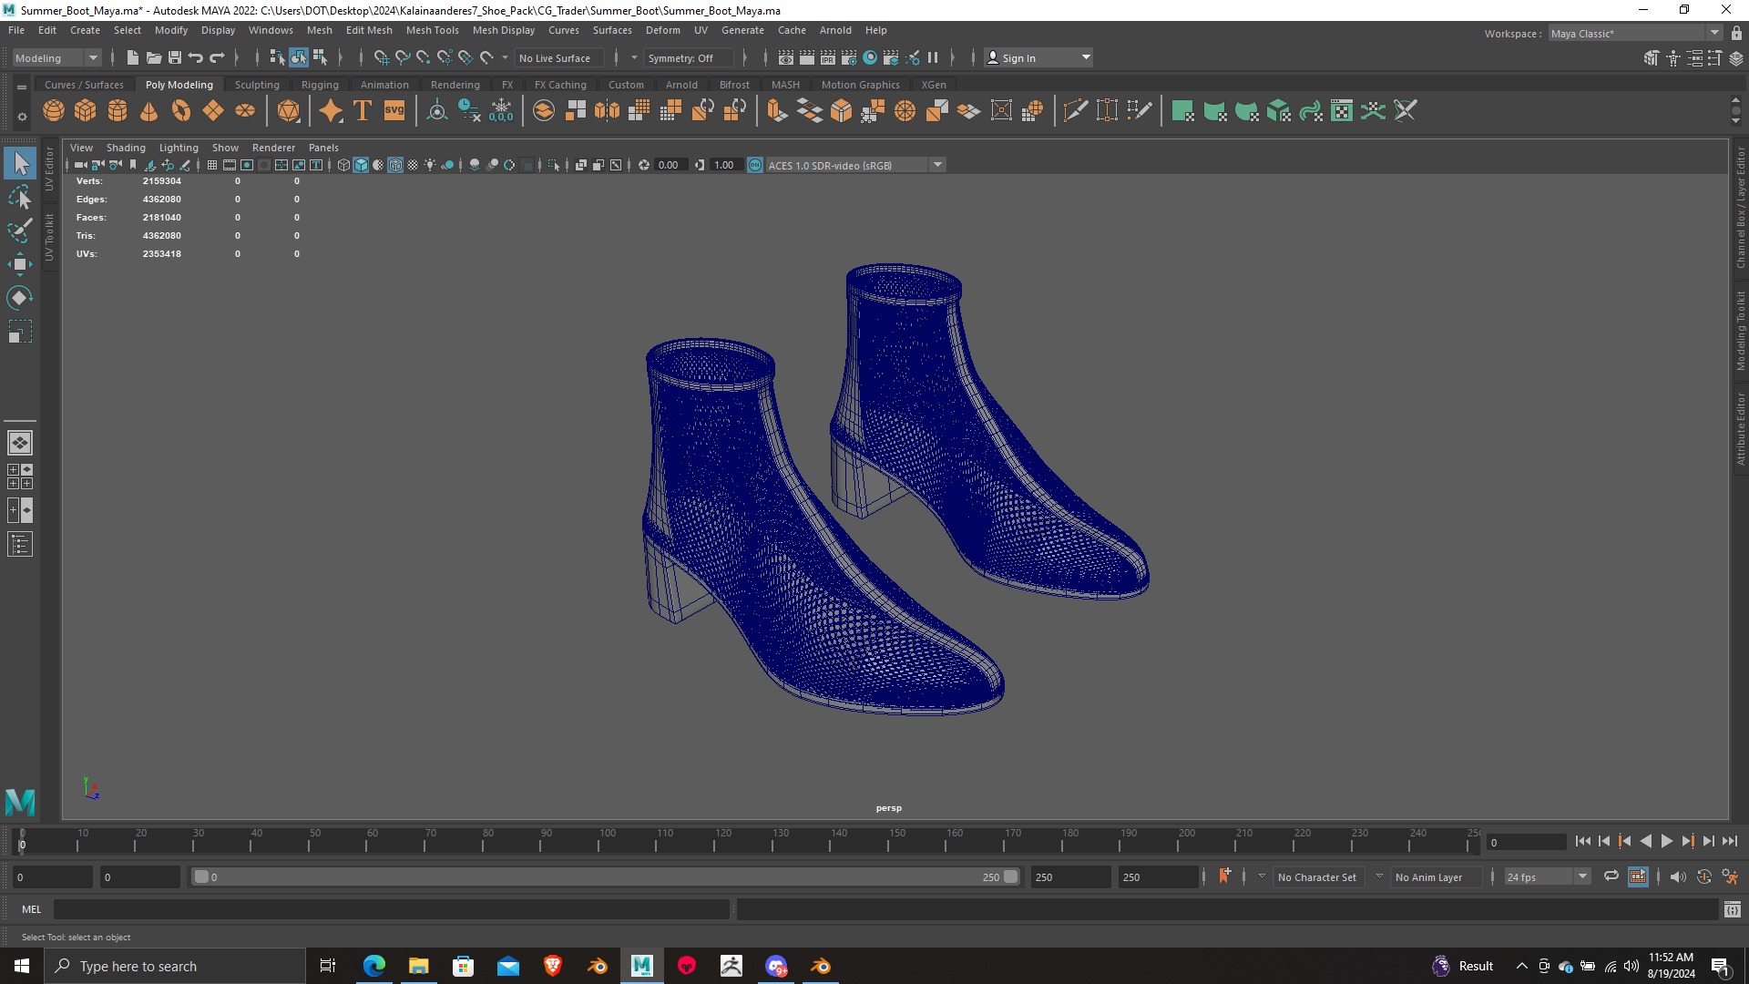Activate the Lasso select tool

20,198
